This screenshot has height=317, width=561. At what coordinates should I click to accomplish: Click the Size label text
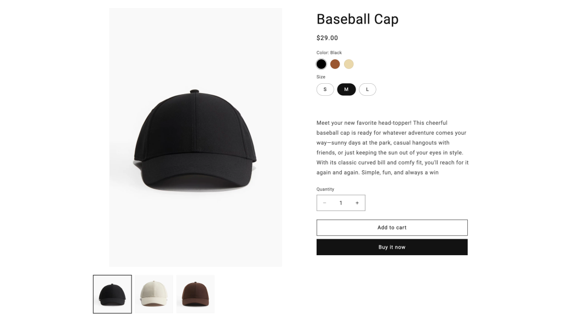(320, 77)
